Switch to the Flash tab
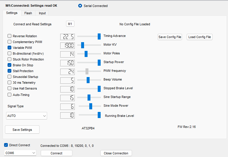This screenshot has height=157, width=228. click(28, 13)
